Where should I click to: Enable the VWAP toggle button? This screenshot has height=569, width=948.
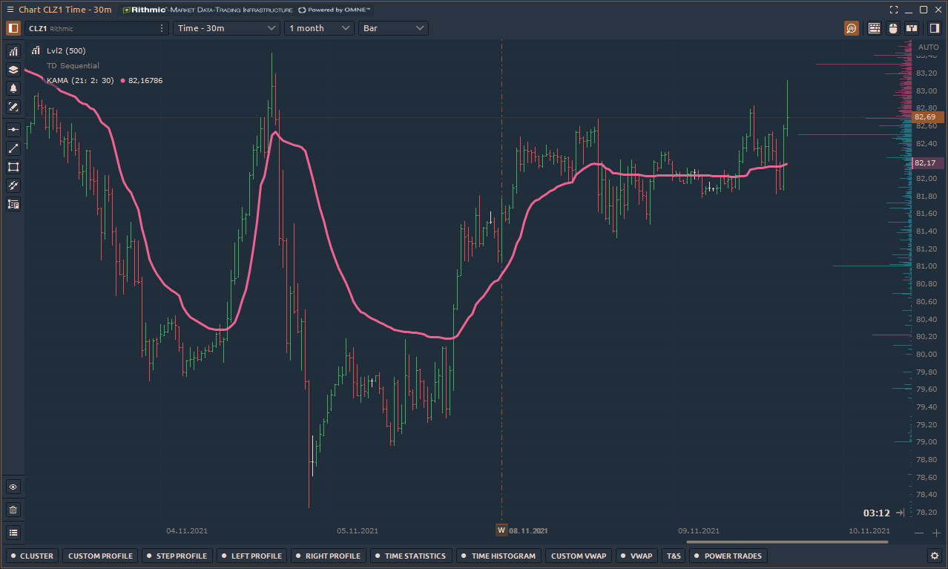point(636,556)
